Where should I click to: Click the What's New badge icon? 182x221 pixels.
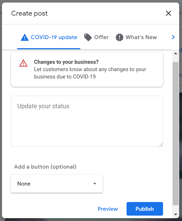(119, 37)
